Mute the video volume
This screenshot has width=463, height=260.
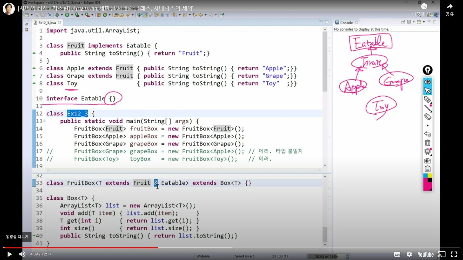point(22,254)
